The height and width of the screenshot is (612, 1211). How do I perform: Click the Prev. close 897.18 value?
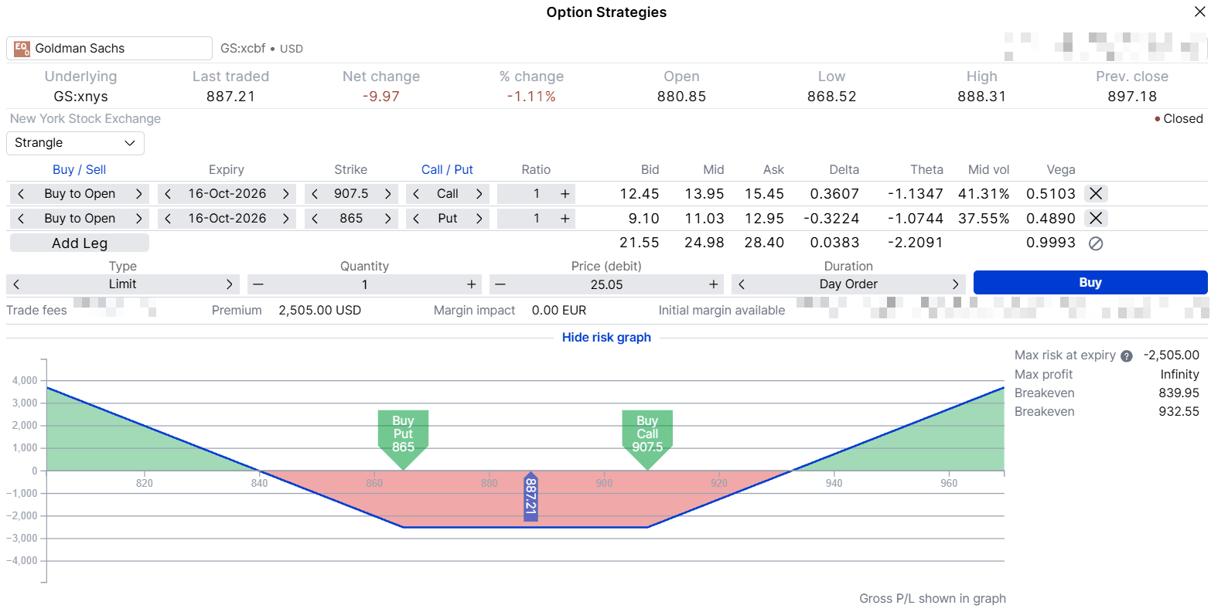tap(1132, 97)
